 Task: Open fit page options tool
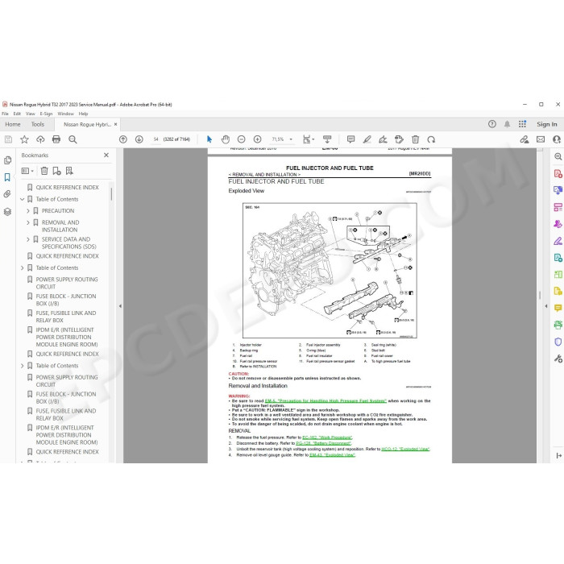[x=309, y=139]
